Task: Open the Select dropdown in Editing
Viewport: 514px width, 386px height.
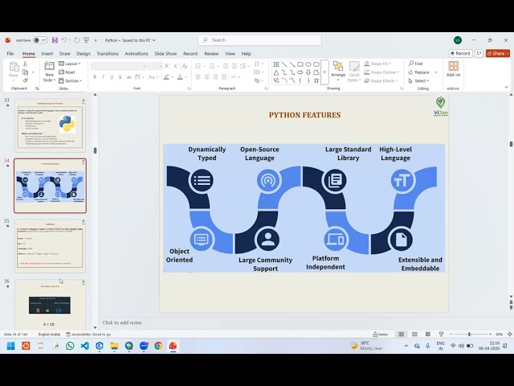Action: coord(419,80)
